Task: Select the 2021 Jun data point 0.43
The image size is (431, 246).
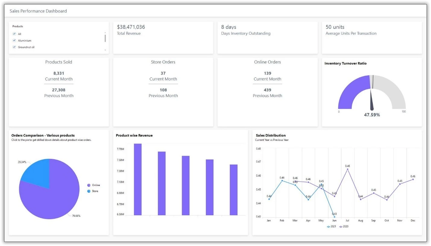Action: tap(335, 217)
